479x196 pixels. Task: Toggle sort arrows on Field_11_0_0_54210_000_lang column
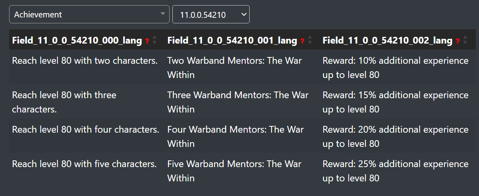(x=155, y=40)
